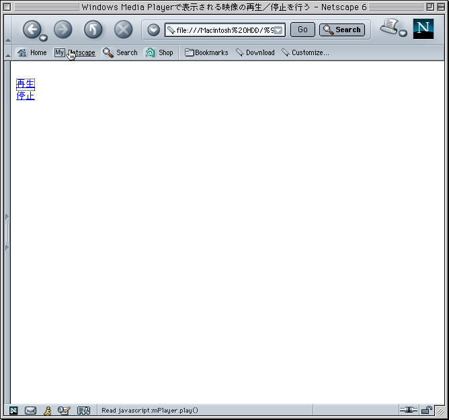Print the page with the printer icon

(x=389, y=27)
